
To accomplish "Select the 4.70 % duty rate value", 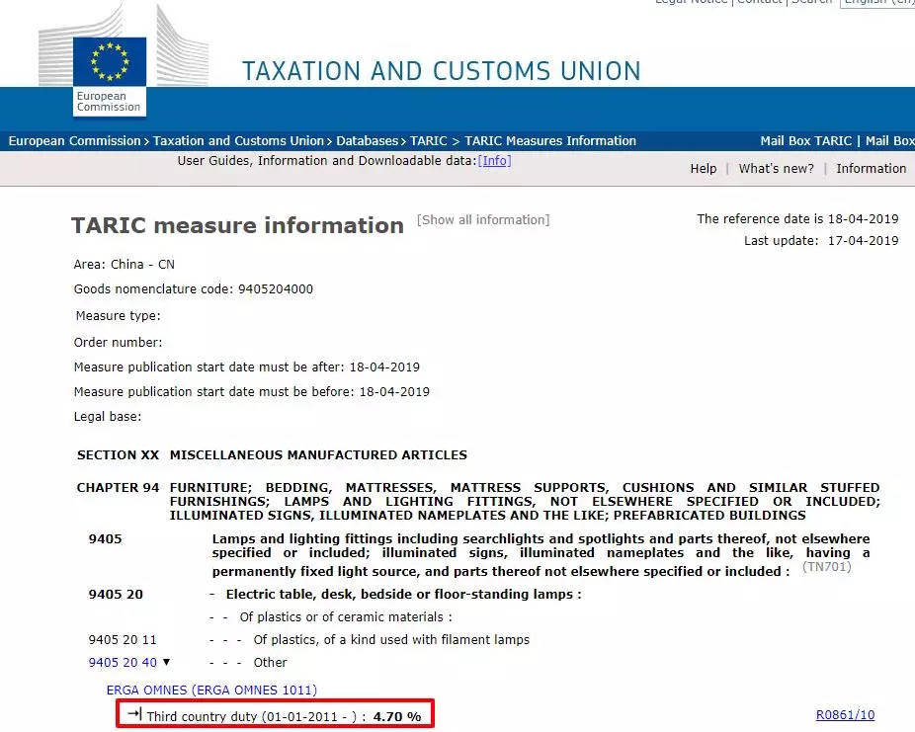I will click(397, 717).
